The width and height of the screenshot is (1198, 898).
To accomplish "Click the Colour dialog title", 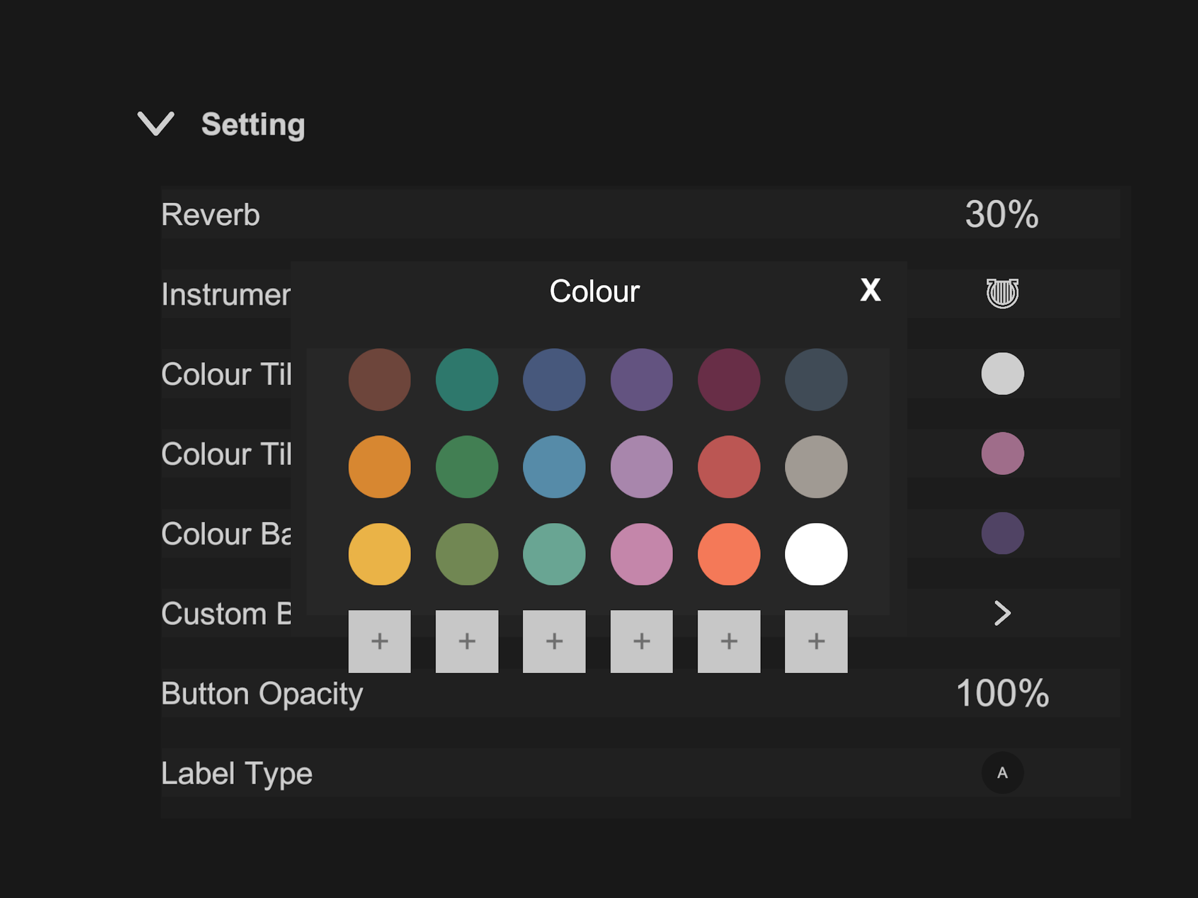I will [x=595, y=291].
